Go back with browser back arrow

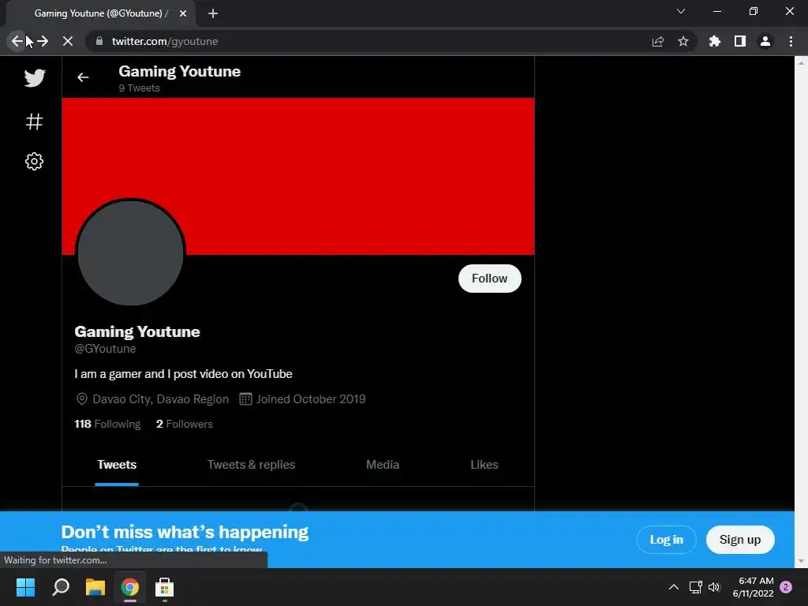pyautogui.click(x=17, y=41)
